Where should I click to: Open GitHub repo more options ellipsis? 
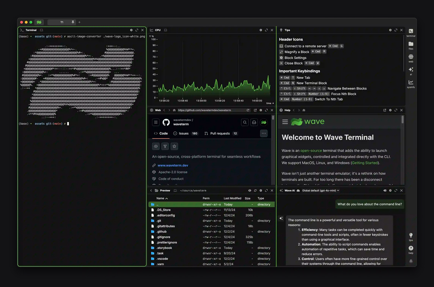pyautogui.click(x=264, y=133)
